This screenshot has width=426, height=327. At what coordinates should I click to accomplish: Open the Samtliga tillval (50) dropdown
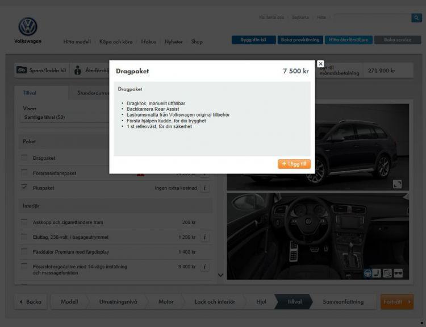[65, 118]
